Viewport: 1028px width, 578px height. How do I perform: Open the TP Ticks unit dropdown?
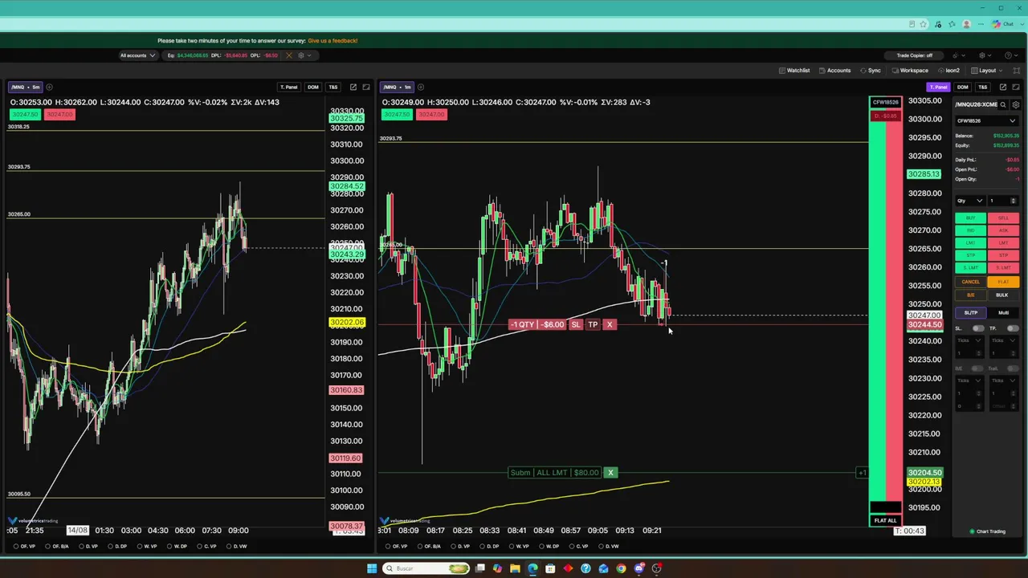(1004, 340)
